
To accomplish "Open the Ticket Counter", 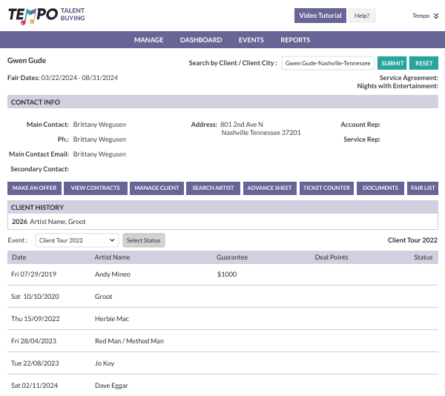I will point(326,188).
